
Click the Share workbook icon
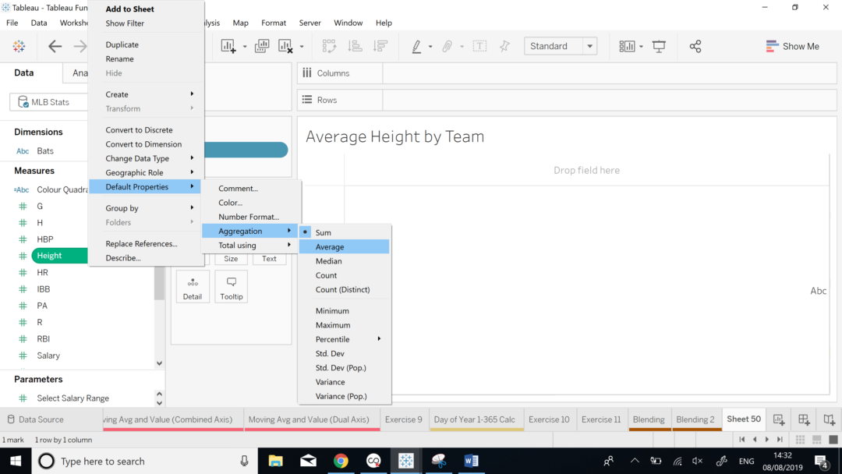click(696, 46)
